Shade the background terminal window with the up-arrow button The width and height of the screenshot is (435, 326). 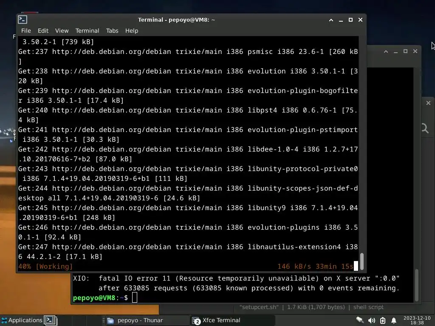pos(386,51)
